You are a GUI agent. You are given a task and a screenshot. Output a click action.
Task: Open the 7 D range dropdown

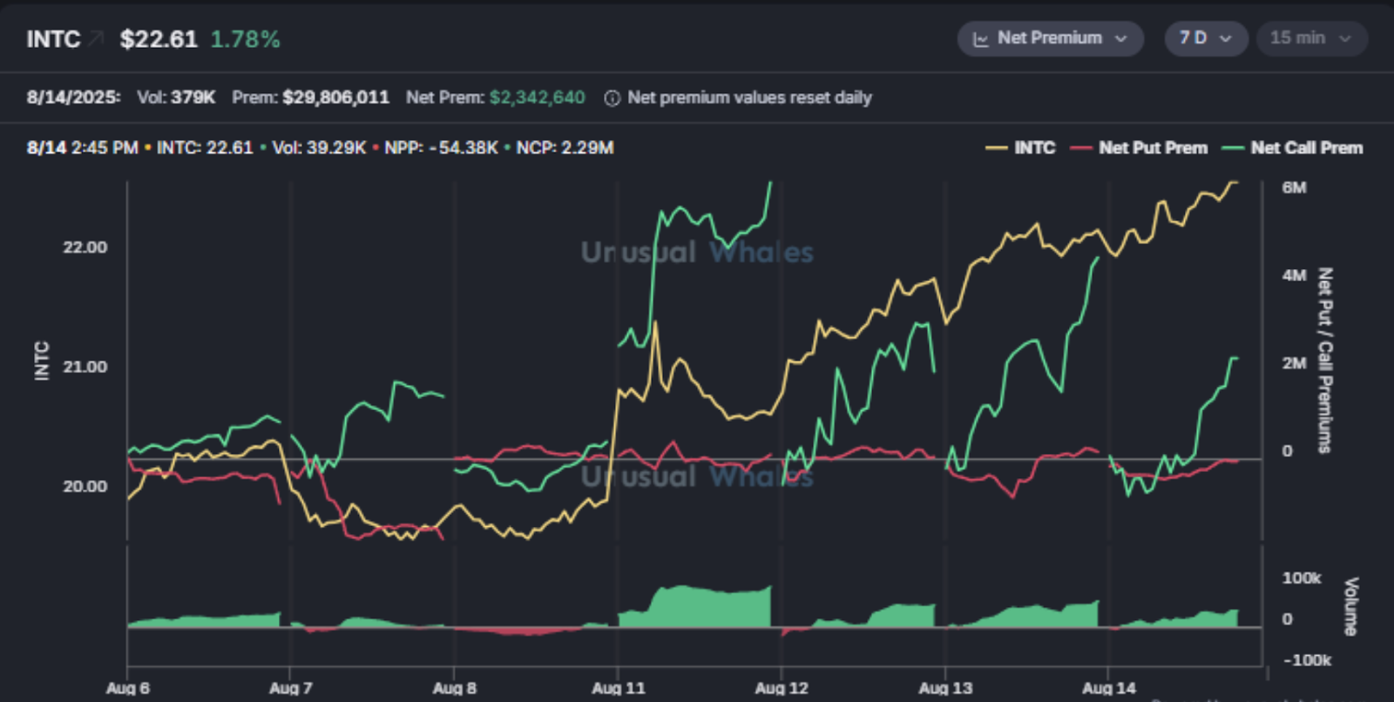(1206, 38)
